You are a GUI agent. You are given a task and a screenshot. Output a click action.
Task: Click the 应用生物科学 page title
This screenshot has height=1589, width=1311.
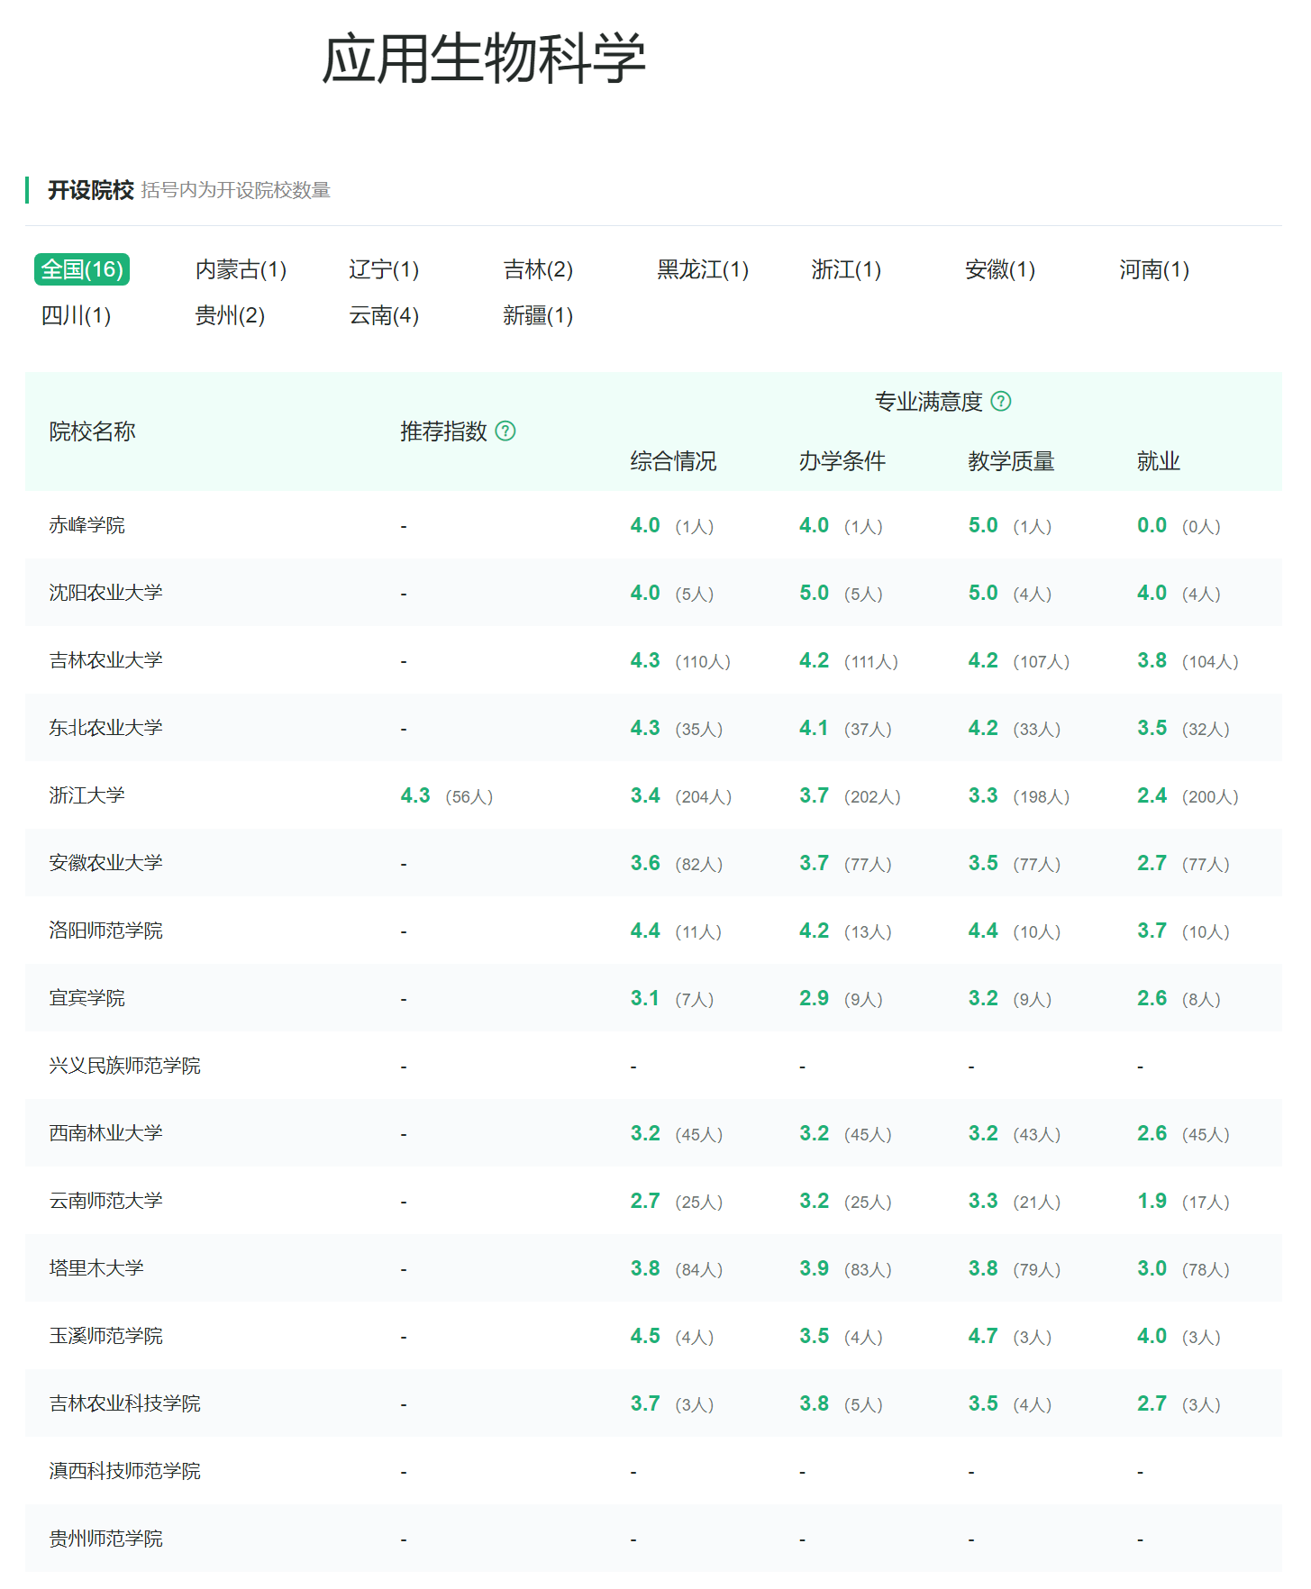(484, 59)
